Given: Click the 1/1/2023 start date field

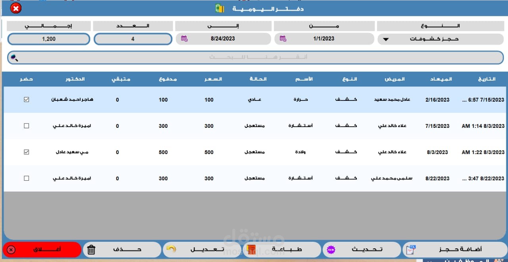Looking at the screenshot, I should coord(324,39).
